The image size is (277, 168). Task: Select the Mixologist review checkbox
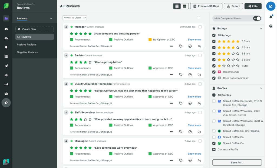tap(200, 141)
